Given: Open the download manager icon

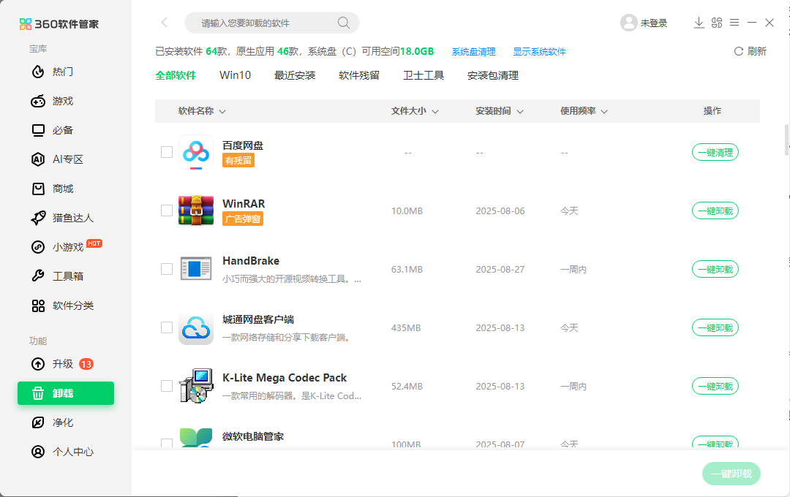Looking at the screenshot, I should pos(699,23).
